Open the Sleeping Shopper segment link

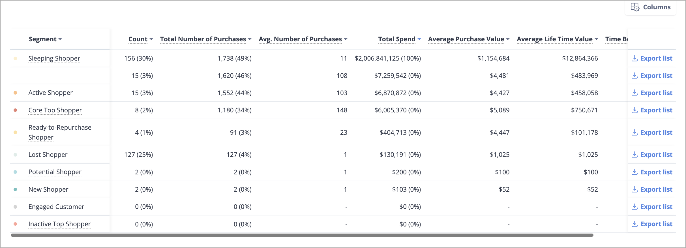click(x=54, y=58)
